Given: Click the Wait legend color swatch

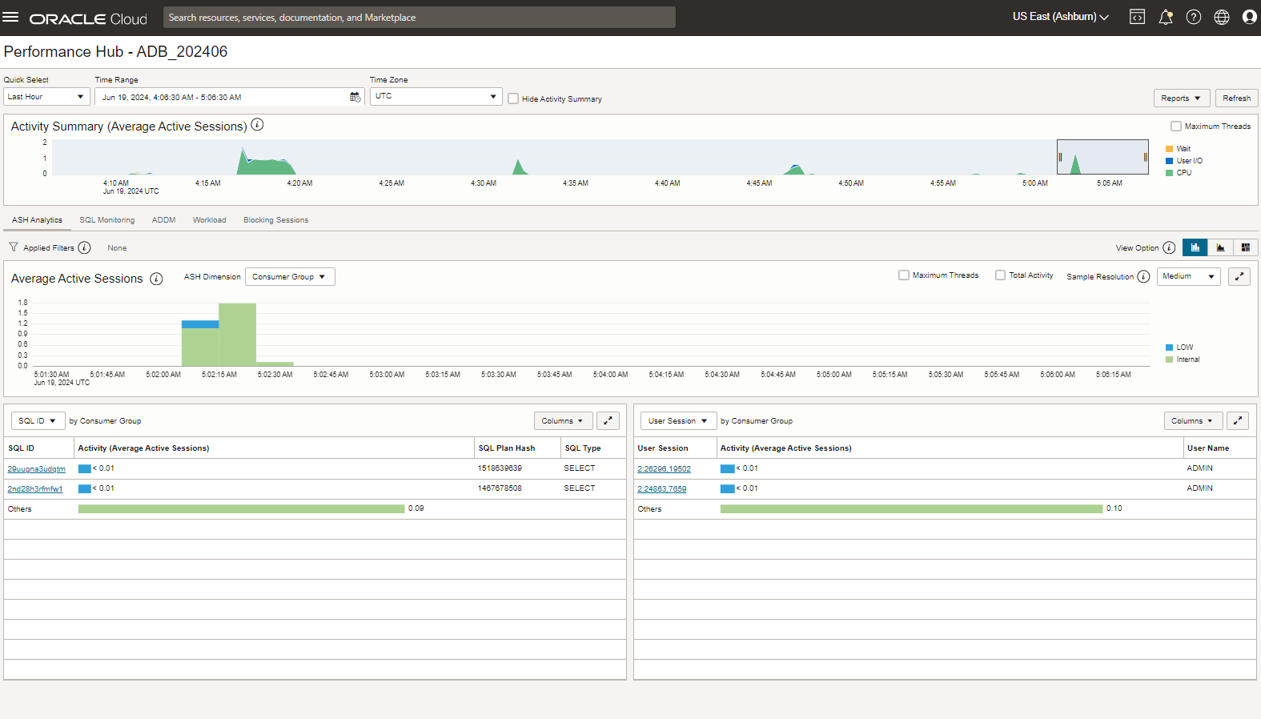Looking at the screenshot, I should tap(1169, 149).
